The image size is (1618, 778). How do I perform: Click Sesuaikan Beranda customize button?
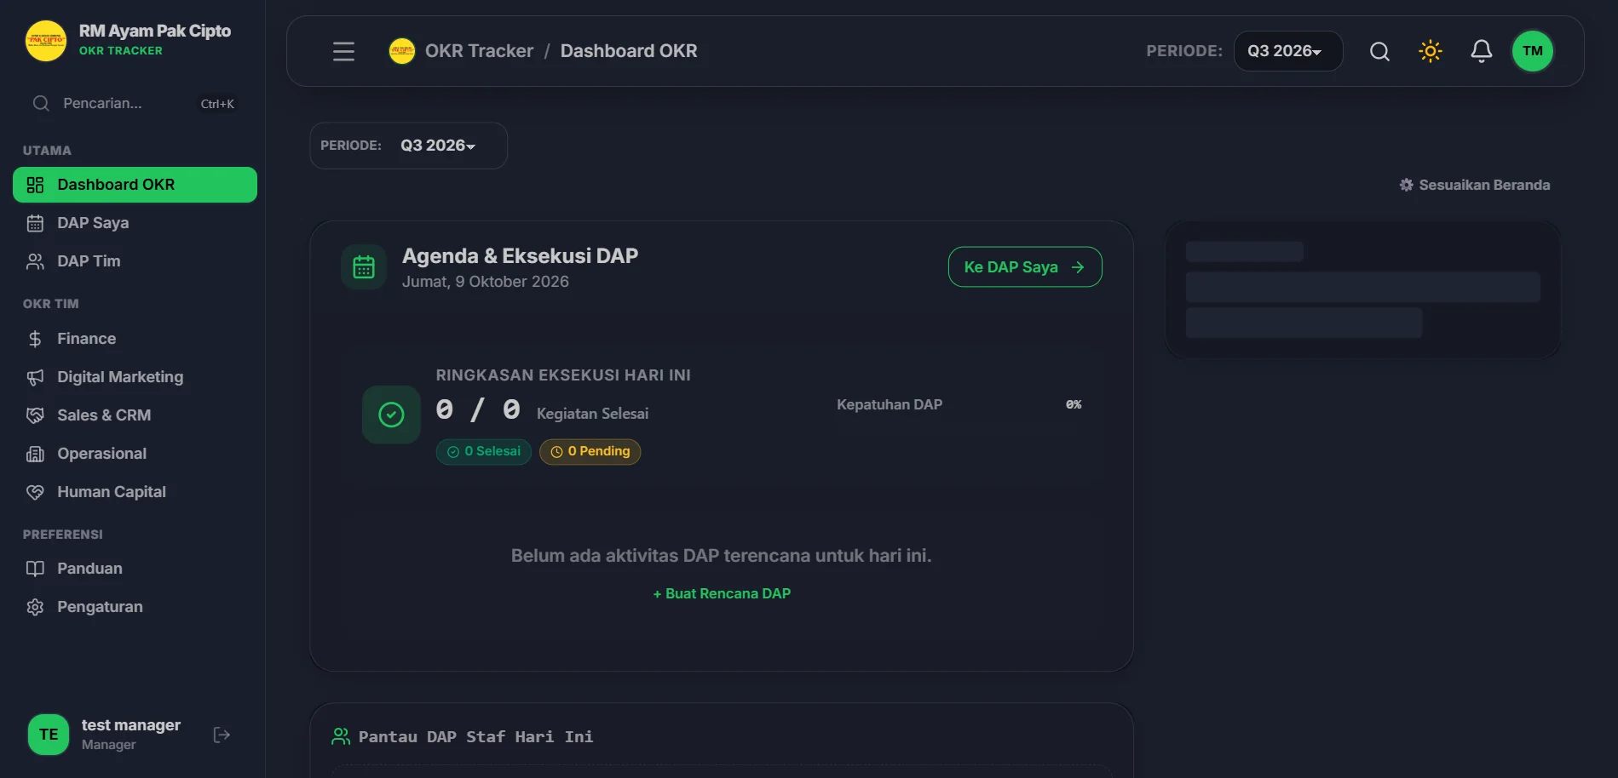(x=1474, y=185)
